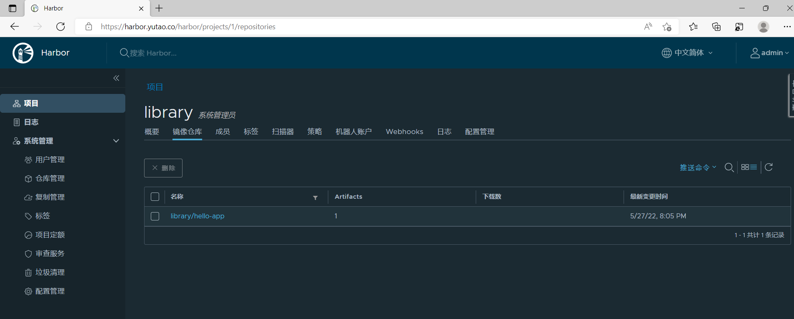Sort by the 下载数 column header
Image resolution: width=794 pixels, height=319 pixels.
[492, 197]
